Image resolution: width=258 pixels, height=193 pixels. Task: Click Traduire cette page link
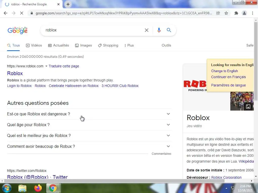(64, 66)
